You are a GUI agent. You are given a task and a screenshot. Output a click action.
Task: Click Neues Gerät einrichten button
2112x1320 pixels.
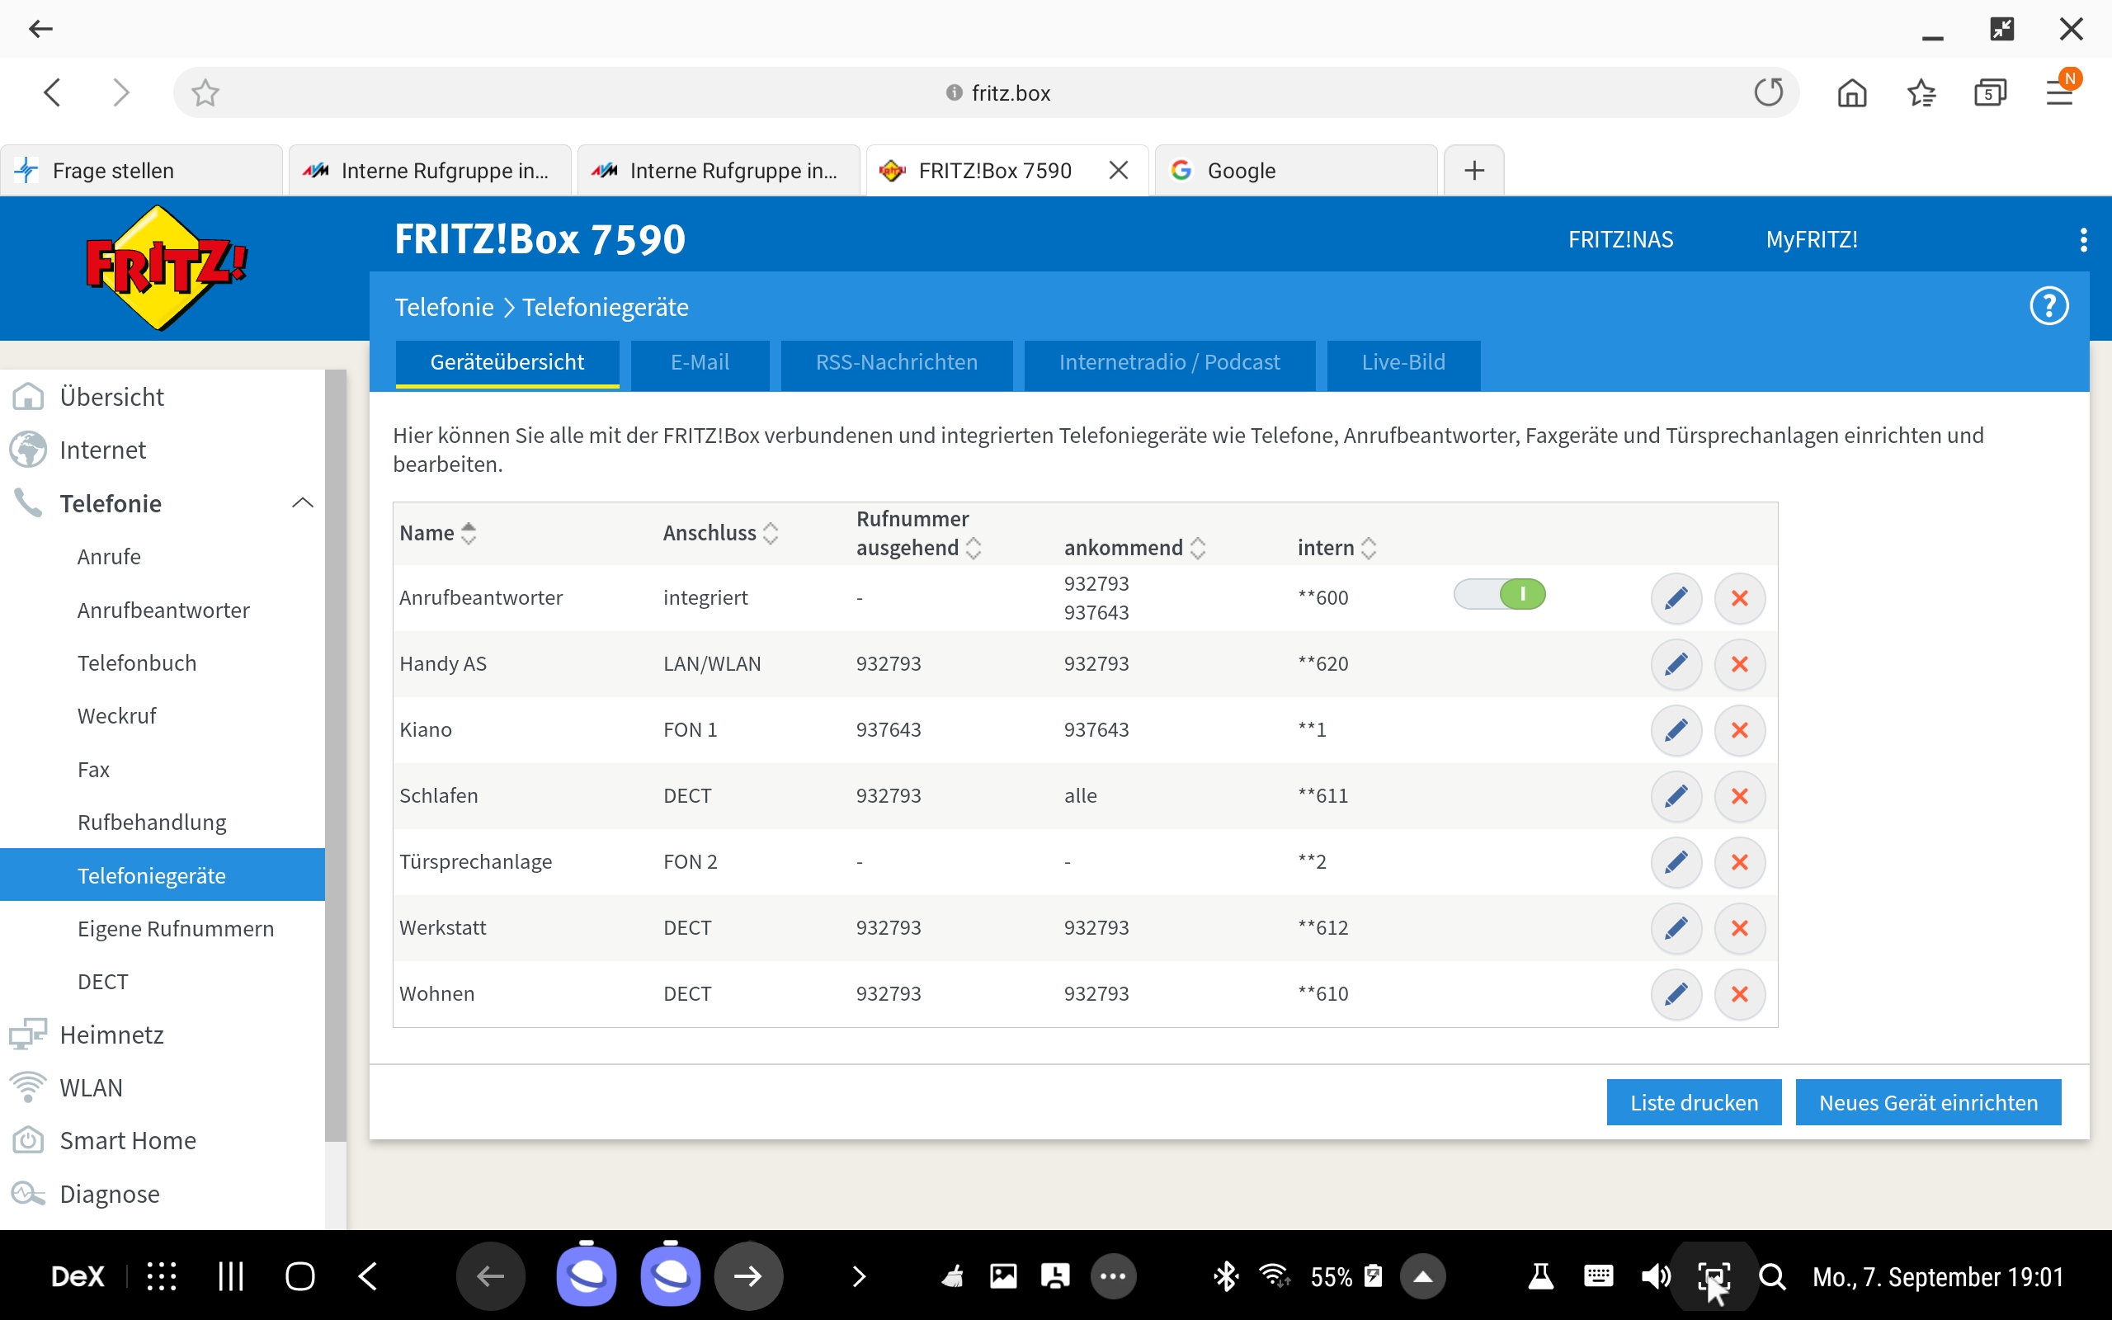click(1928, 1103)
